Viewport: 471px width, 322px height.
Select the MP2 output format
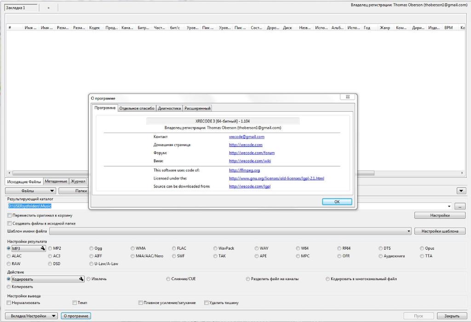(55, 249)
